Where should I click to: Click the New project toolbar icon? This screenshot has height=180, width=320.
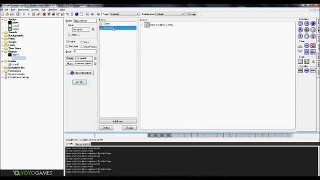[x=2, y=14]
